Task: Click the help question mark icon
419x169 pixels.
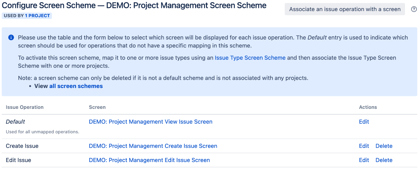Action: tap(414, 9)
